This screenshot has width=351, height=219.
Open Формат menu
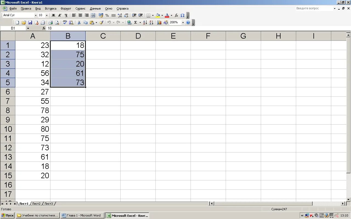pyautogui.click(x=66, y=8)
